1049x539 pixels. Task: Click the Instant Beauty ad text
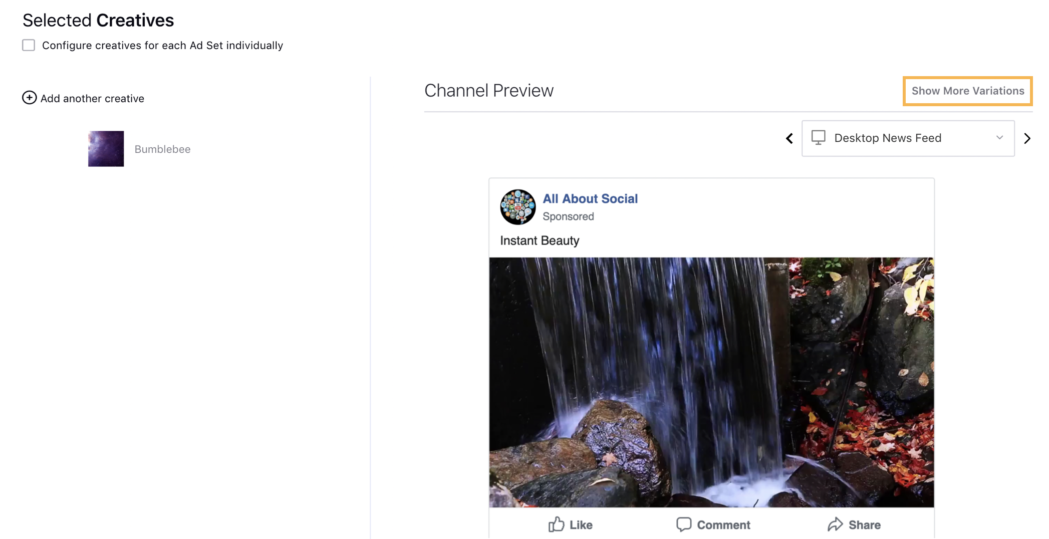540,240
